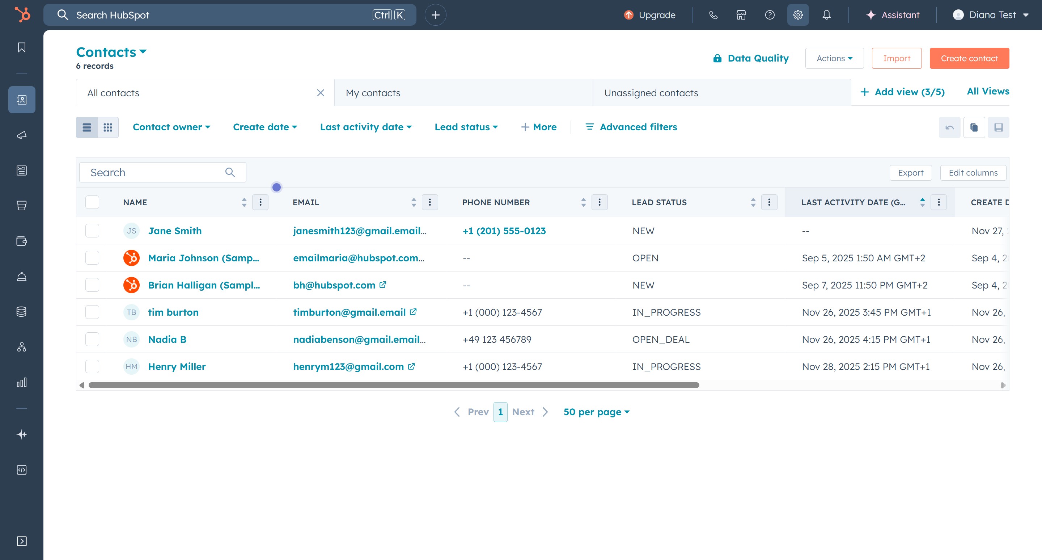Switch to board grid view

tap(107, 127)
